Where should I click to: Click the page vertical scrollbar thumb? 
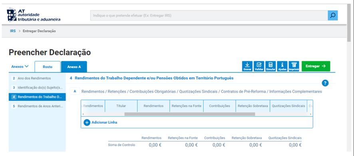(x=349, y=22)
